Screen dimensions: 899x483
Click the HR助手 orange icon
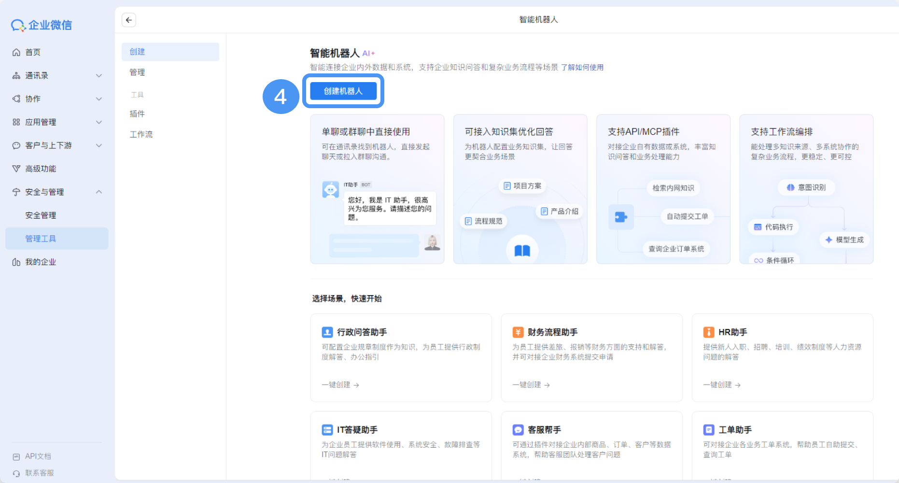coord(709,332)
